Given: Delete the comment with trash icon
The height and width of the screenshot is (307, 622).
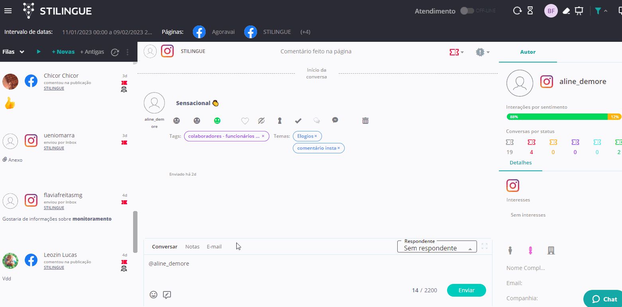Looking at the screenshot, I should tap(365, 121).
